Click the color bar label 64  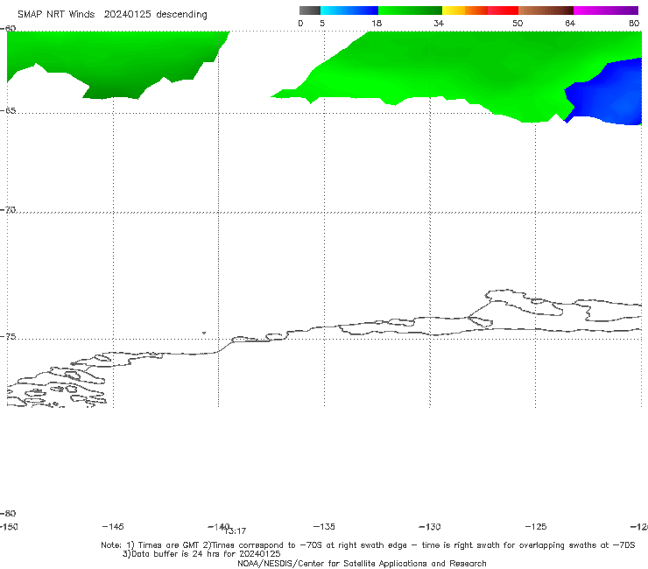tap(570, 24)
